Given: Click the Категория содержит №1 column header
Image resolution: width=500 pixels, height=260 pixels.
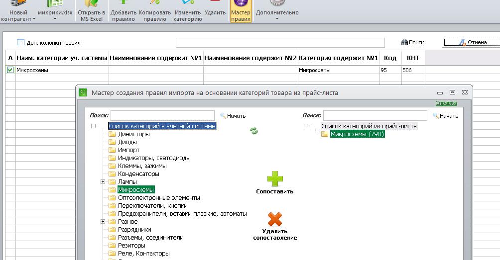Looking at the screenshot, I should (338, 58).
